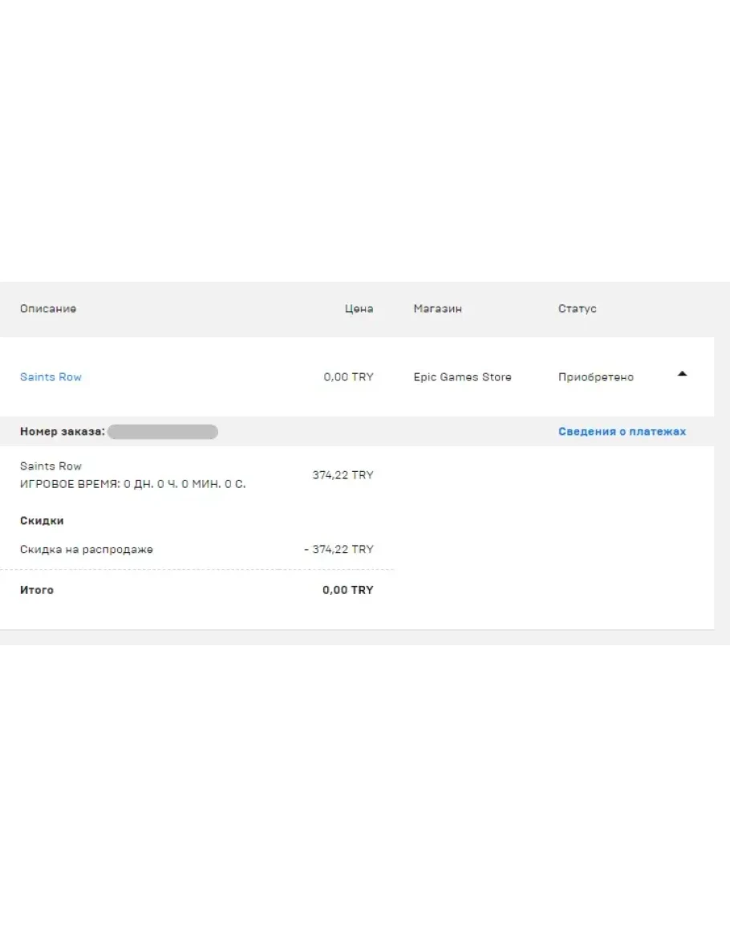Viewport: 730px width, 927px height.
Task: Select the Скидка на распродаже row
Action: click(86, 550)
